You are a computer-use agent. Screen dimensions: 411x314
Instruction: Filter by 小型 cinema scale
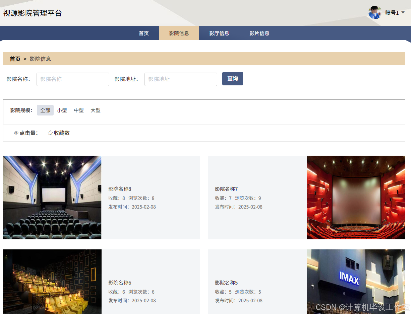coord(62,110)
